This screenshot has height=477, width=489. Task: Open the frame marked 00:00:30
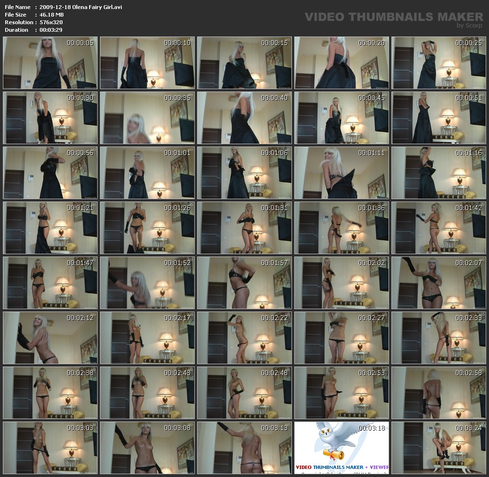[50, 118]
